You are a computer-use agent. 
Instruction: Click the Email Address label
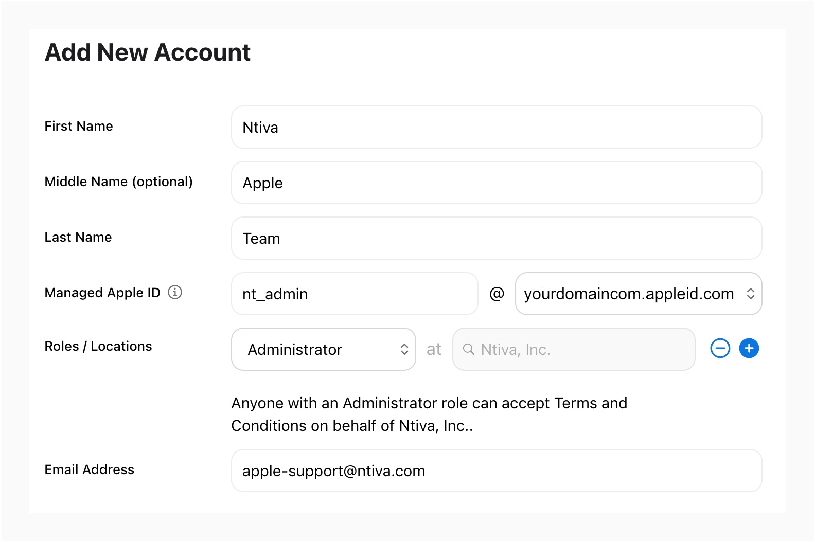click(90, 469)
